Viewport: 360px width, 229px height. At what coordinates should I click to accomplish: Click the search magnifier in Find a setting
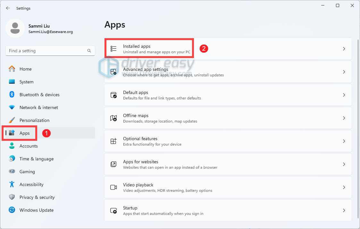coord(89,50)
